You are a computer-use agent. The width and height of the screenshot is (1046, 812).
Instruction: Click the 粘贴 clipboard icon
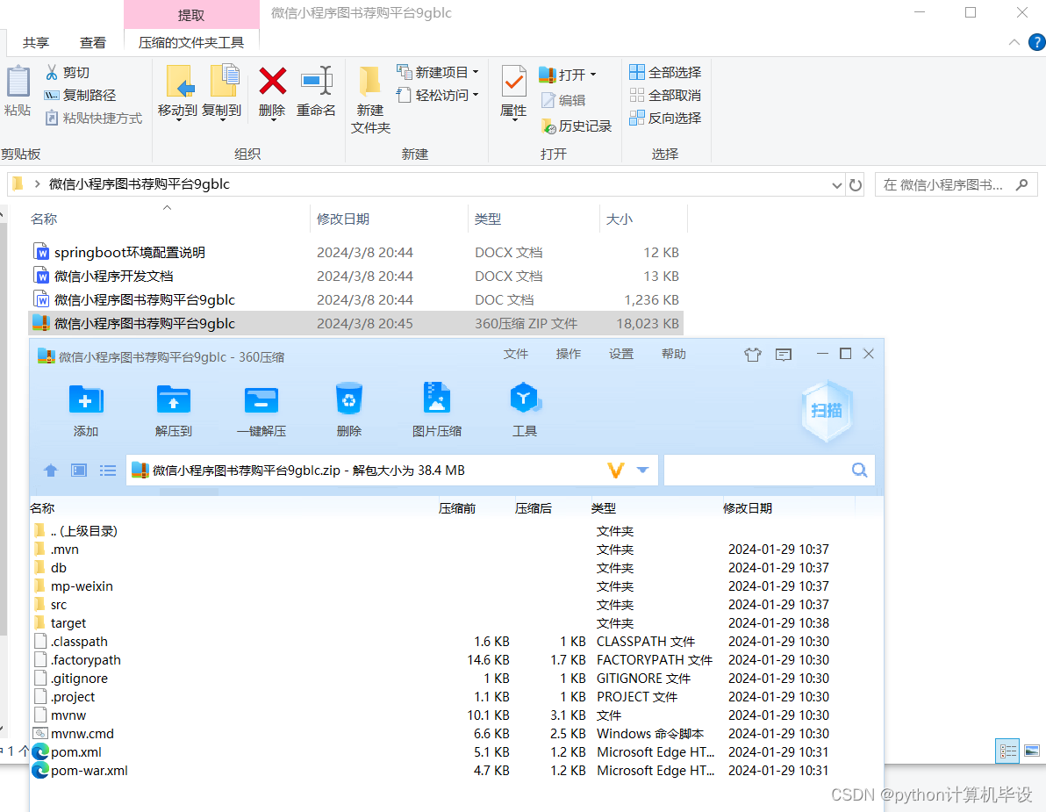point(18,82)
